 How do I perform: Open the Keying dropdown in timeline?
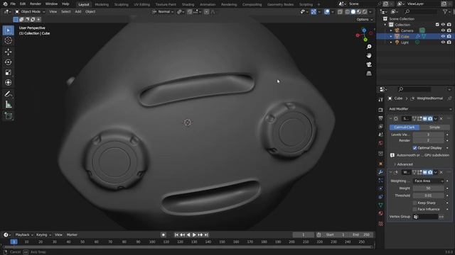click(x=43, y=234)
